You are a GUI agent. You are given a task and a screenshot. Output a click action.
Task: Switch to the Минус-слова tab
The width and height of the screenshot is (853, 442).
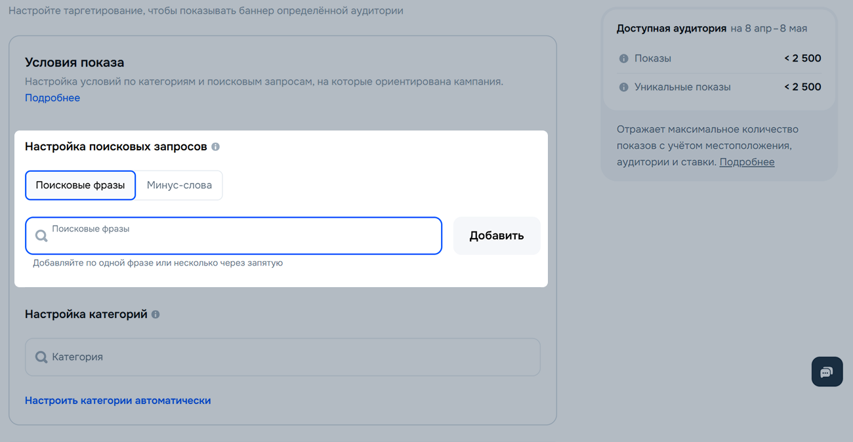pos(179,186)
